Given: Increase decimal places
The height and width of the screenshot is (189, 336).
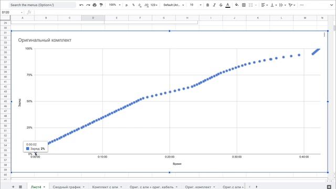Looking at the screenshot, I should pos(146,5).
